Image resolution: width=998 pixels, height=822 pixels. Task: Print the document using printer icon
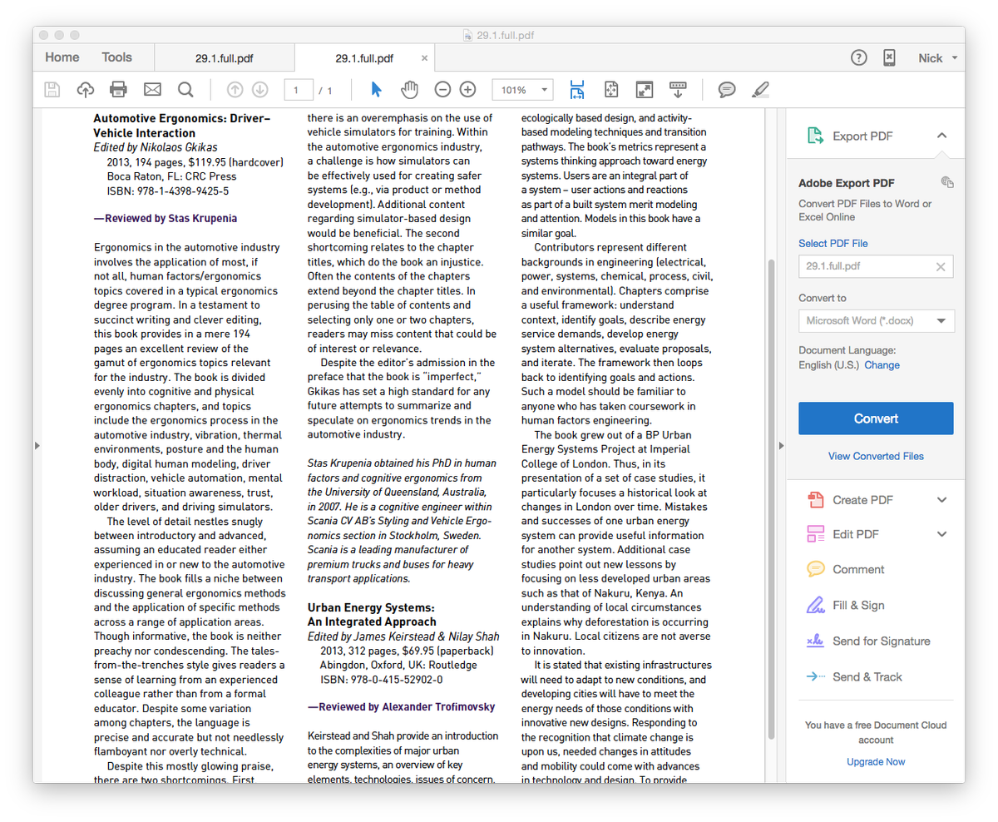click(x=118, y=89)
